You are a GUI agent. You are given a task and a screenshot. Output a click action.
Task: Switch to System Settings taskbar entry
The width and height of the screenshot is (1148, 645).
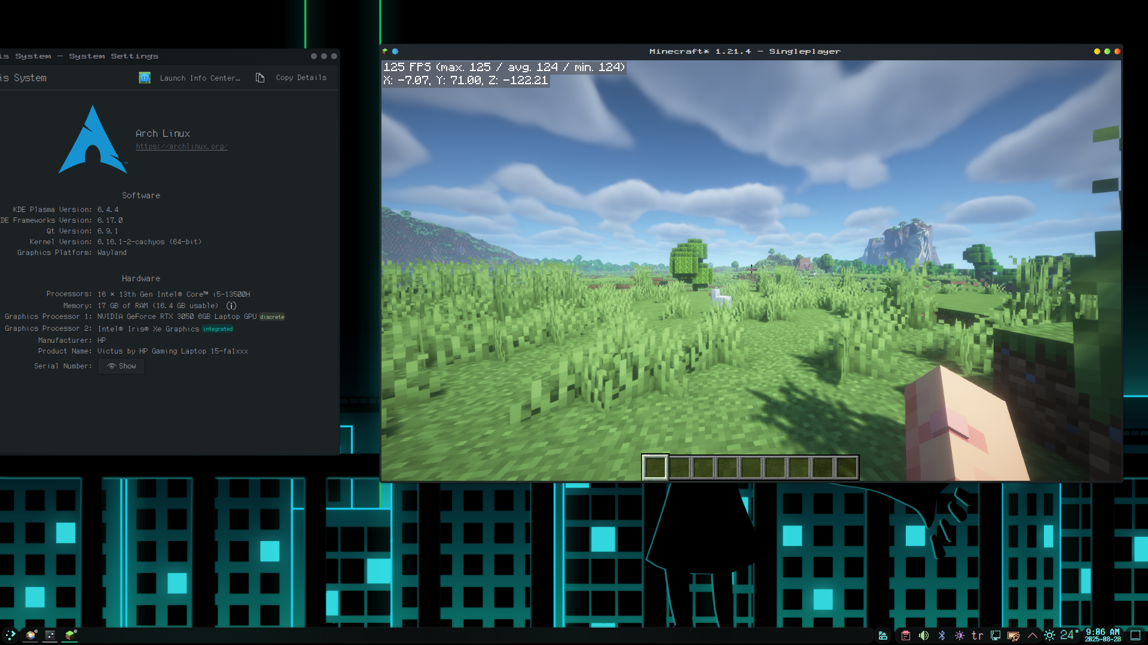coord(50,635)
